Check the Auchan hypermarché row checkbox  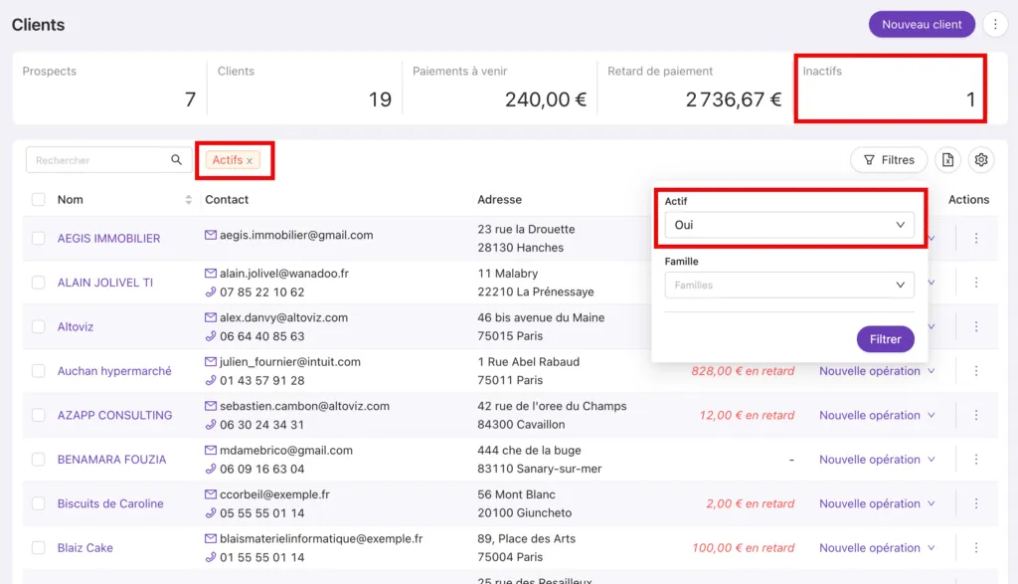[39, 371]
